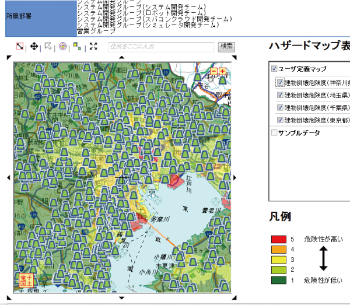Click the yellow level 3 legend swatch
Viewport: 350px width, 305px height.
pos(279,260)
